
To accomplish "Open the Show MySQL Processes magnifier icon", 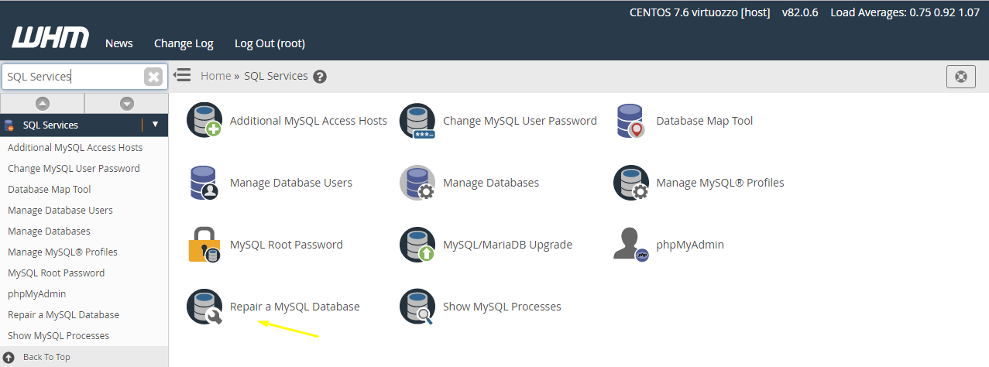I will click(417, 307).
